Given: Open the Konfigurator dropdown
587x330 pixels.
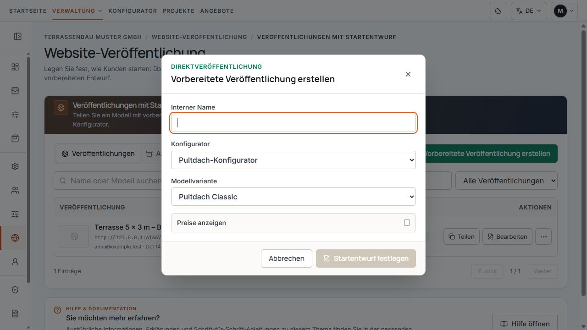Looking at the screenshot, I should 293,160.
